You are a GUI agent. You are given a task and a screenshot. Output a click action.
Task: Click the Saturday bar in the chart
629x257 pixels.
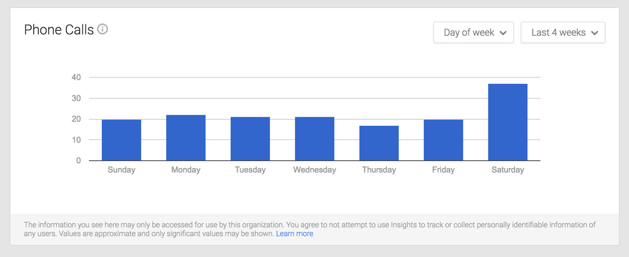coord(507,122)
